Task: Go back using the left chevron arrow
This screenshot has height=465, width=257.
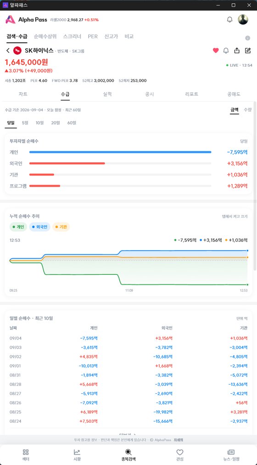Action: click(x=8, y=51)
